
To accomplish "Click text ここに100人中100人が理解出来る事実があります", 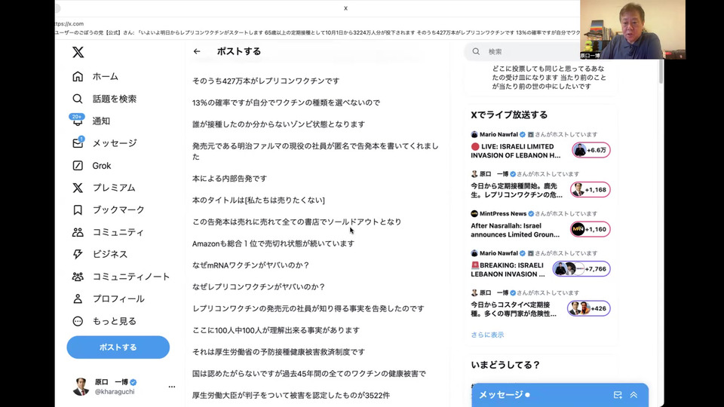I will (276, 330).
